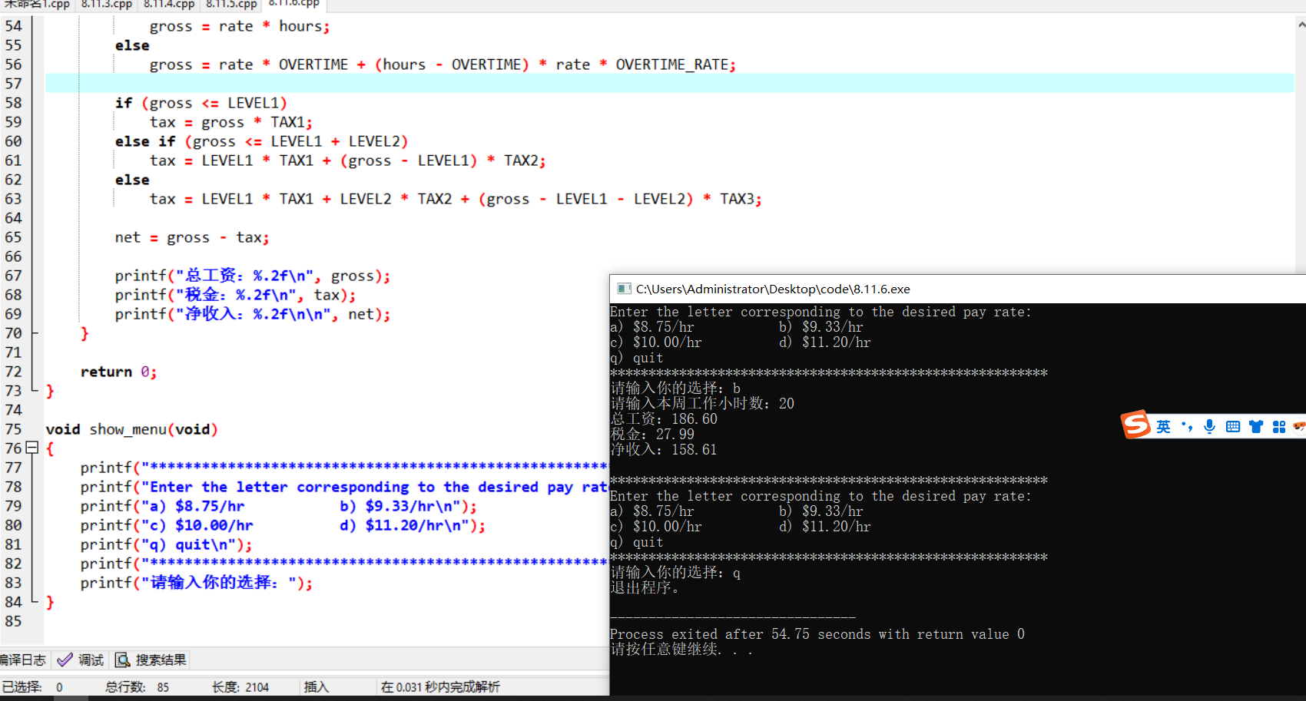Click the Sogou input method logo
The height and width of the screenshot is (701, 1306).
[x=1135, y=425]
